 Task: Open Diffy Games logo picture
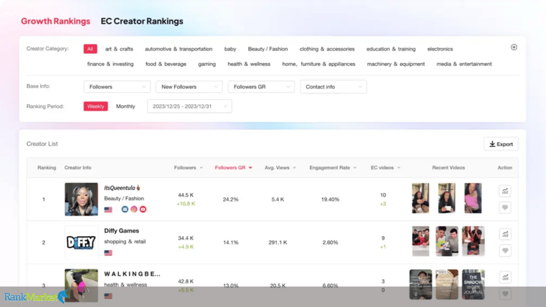[x=82, y=242]
